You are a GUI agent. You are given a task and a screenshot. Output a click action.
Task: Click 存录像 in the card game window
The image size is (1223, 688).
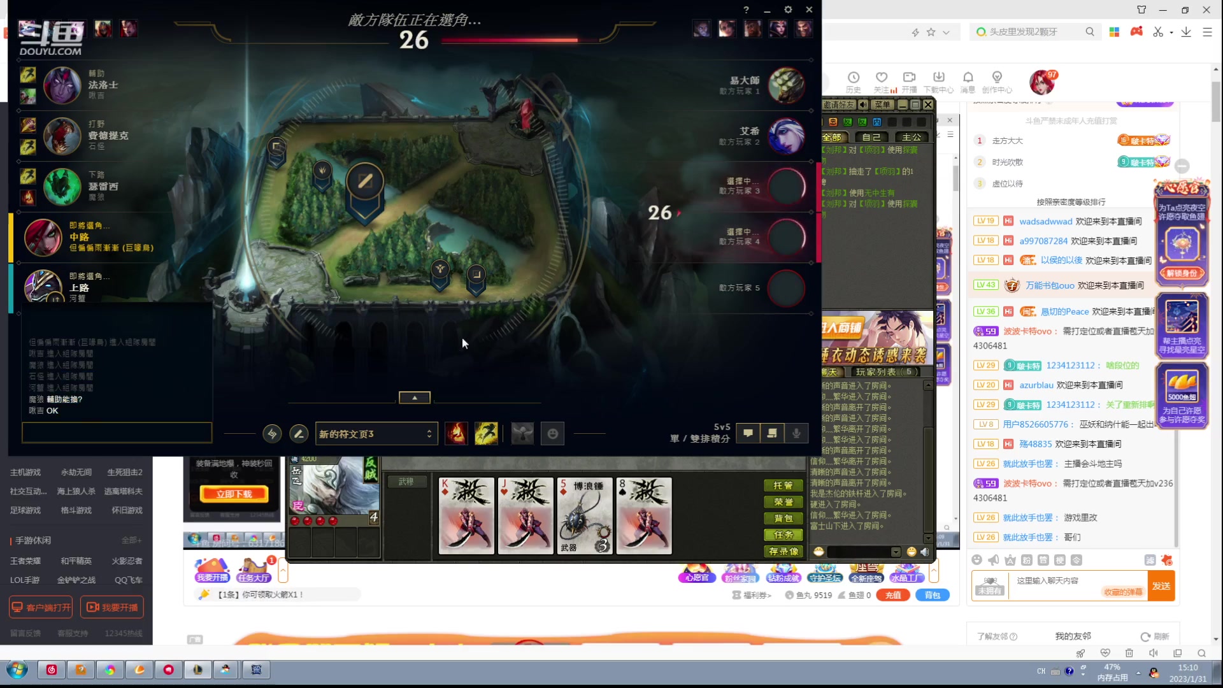783,552
